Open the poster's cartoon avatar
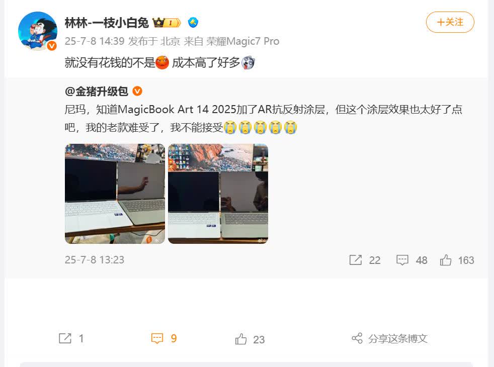494x367 pixels. [38, 31]
